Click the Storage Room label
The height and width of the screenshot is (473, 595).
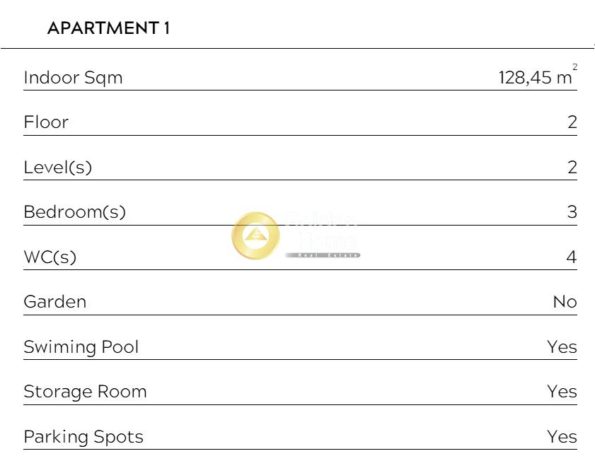[85, 392]
